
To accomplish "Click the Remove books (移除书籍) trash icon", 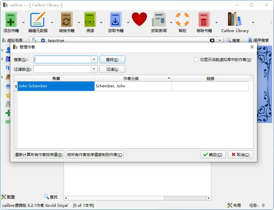I will pos(204,20).
